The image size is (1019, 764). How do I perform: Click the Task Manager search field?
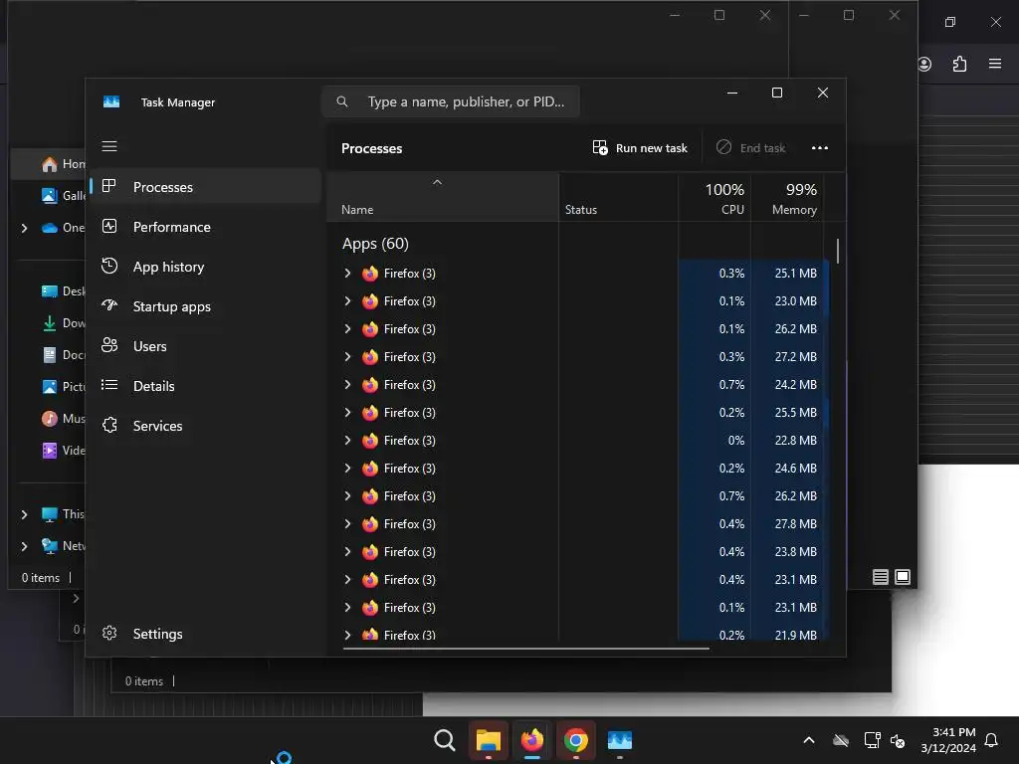coord(451,102)
